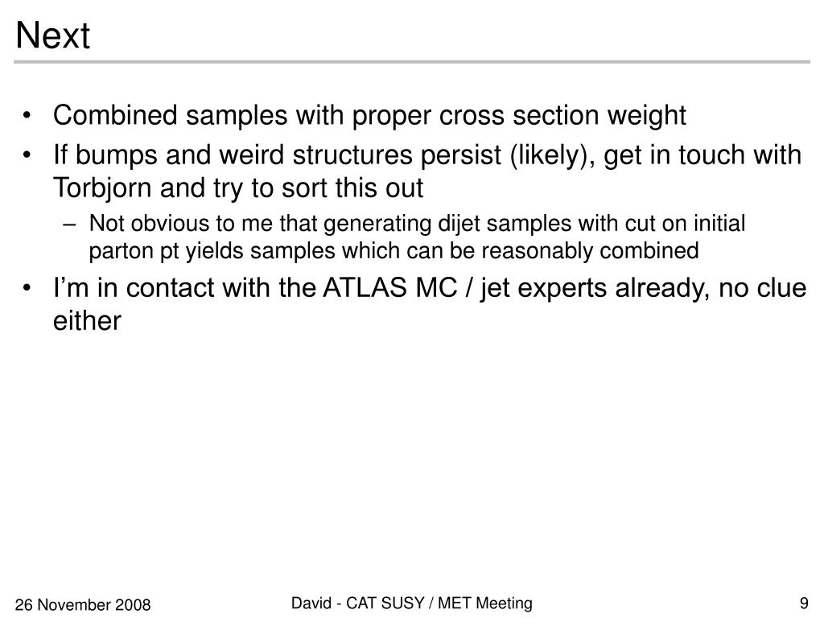Select the 'Combined samples' bullet line
The width and height of the screenshot is (824, 618).
(x=369, y=116)
